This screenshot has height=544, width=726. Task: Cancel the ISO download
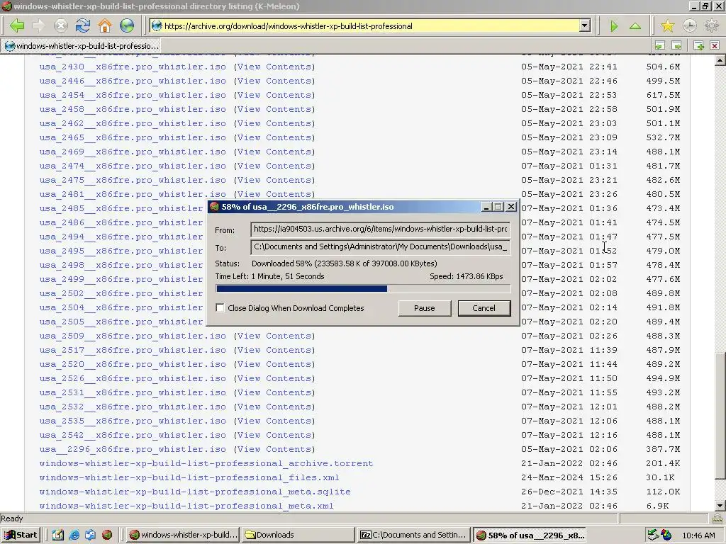(x=484, y=308)
